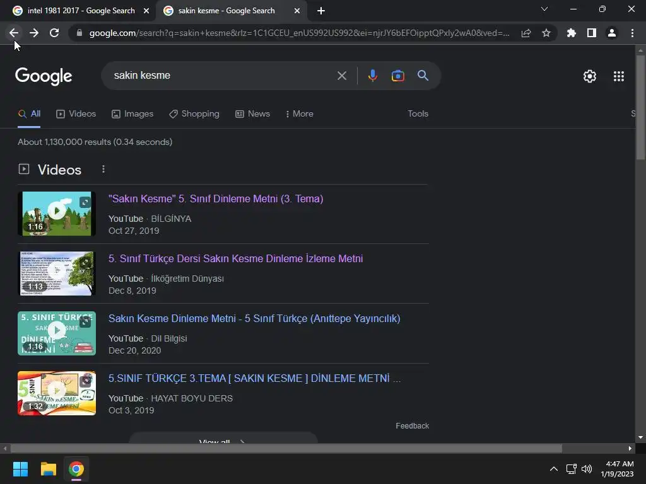Image resolution: width=646 pixels, height=484 pixels.
Task: Open the Chrome profile avatar
Action: 612,33
